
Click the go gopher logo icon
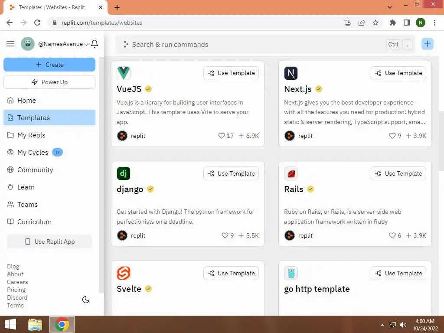291,273
